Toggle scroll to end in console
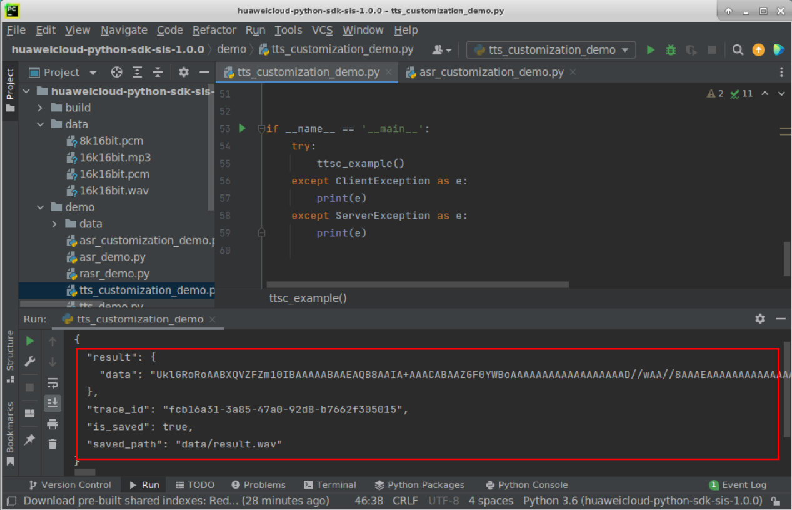 pyautogui.click(x=53, y=404)
